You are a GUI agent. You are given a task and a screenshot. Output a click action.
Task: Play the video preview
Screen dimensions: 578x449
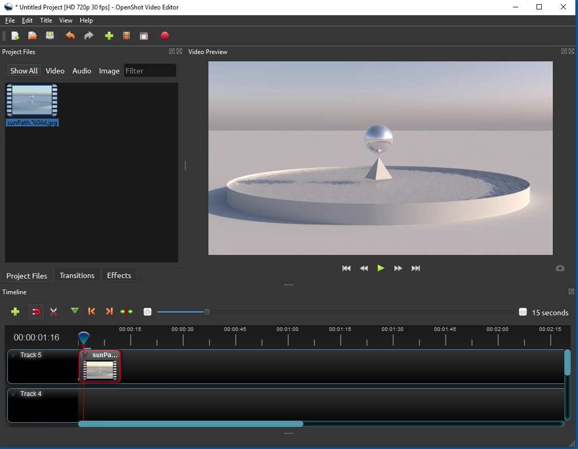pyautogui.click(x=381, y=268)
